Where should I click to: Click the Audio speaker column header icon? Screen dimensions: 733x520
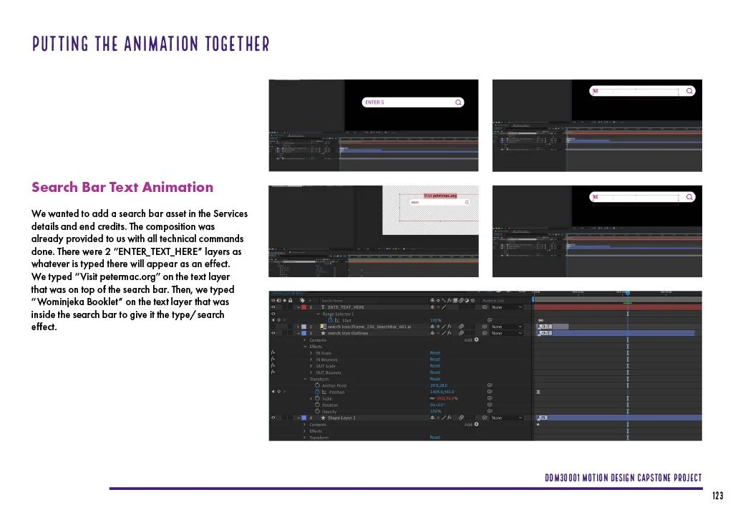tap(278, 300)
